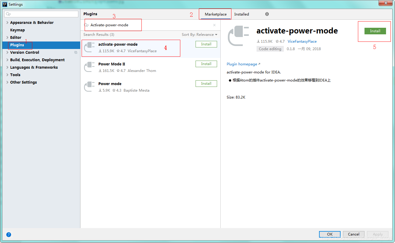
Task: Click the 115.9K downloads count in details
Action: point(264,41)
